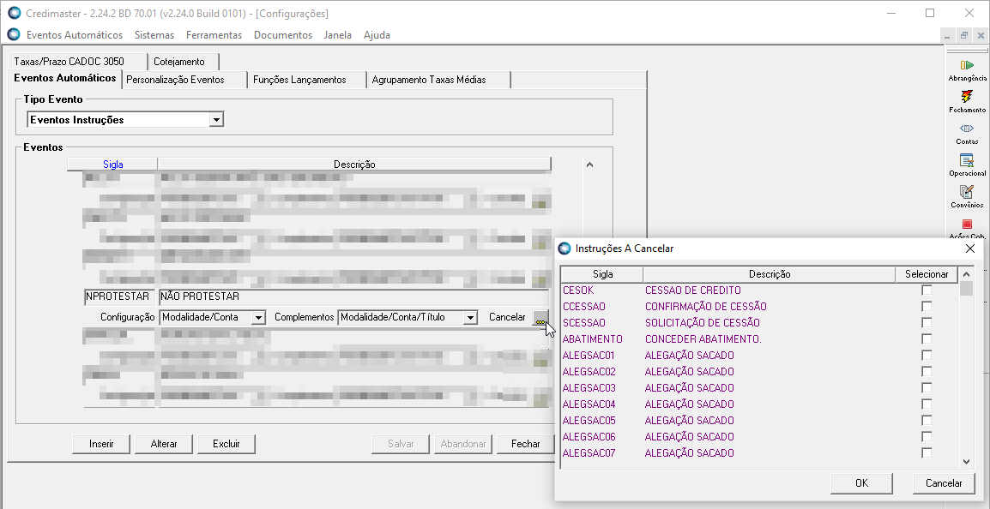Click Cancelar button in Instruções A Cancelar dialog
990x509 pixels.
coord(944,483)
